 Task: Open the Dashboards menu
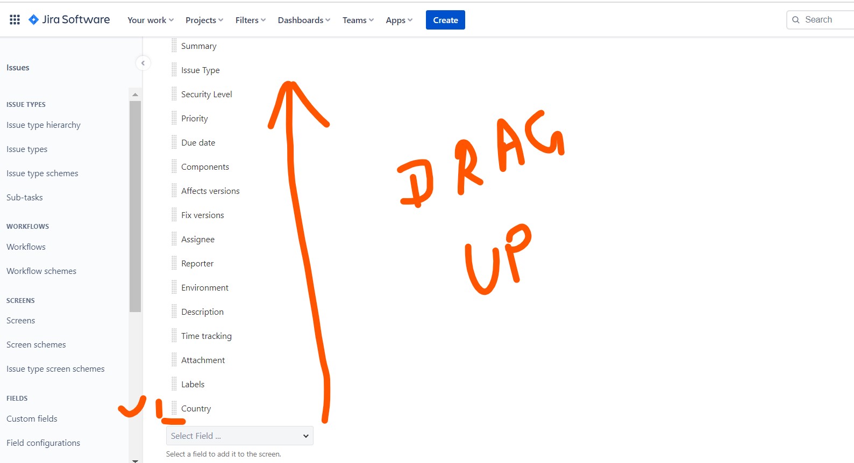(x=304, y=20)
